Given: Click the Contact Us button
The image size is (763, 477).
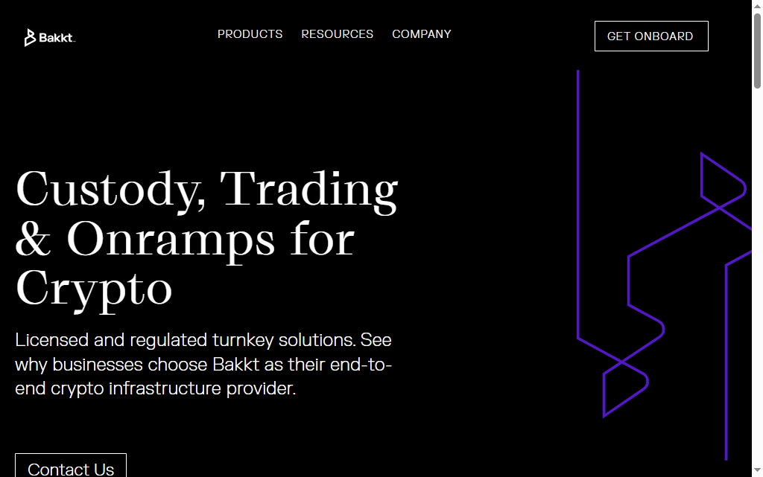Looking at the screenshot, I should point(71,468).
